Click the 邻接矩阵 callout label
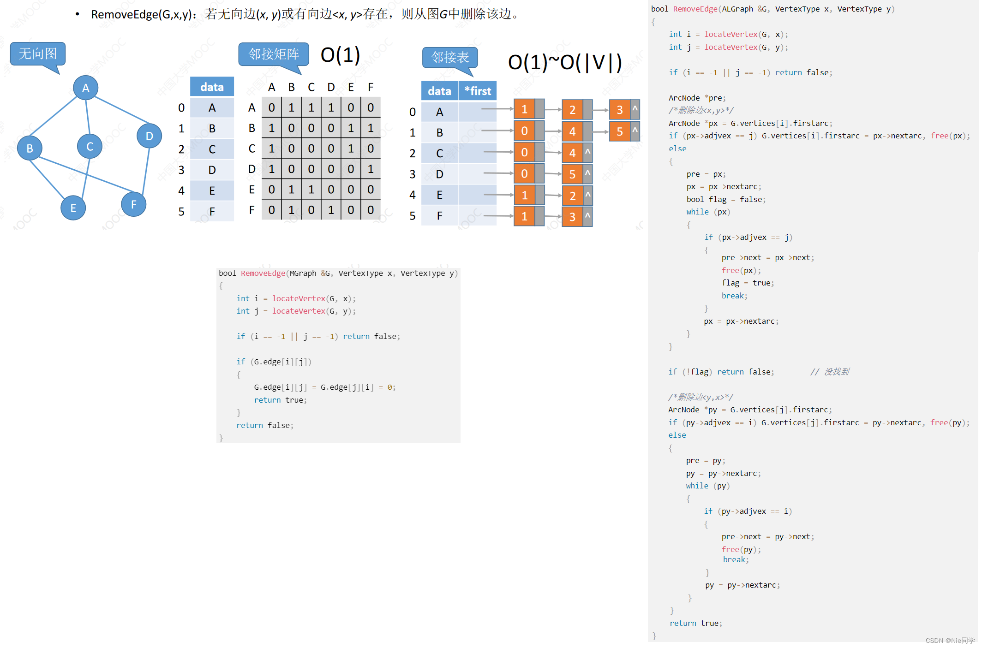Viewport: 982px width, 648px height. pos(274,54)
